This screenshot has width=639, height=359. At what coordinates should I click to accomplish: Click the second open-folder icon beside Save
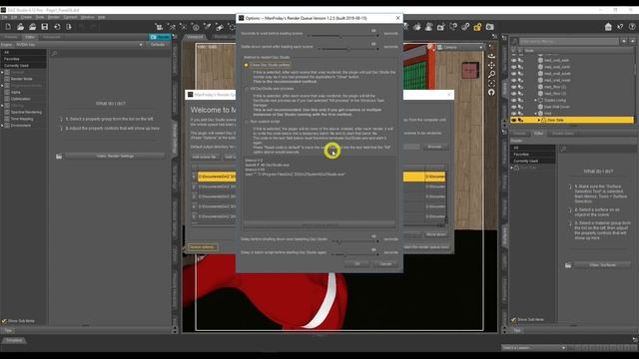32,27
